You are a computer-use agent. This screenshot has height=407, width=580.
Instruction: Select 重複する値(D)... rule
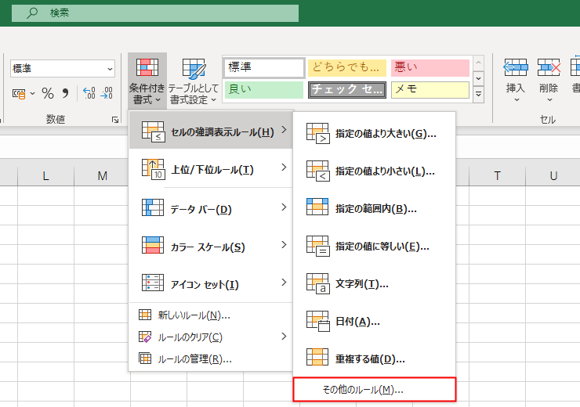(375, 358)
